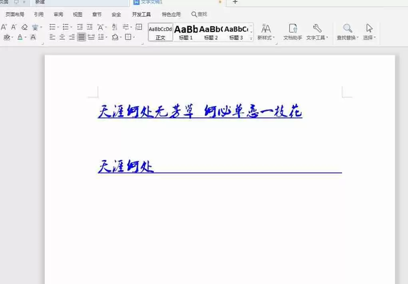Apply the Body Text style
Viewport: 408px width, 284px height.
click(160, 31)
